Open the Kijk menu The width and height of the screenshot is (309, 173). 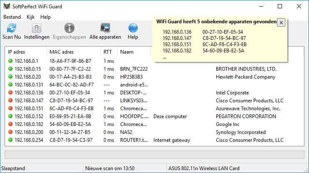(x=30, y=17)
